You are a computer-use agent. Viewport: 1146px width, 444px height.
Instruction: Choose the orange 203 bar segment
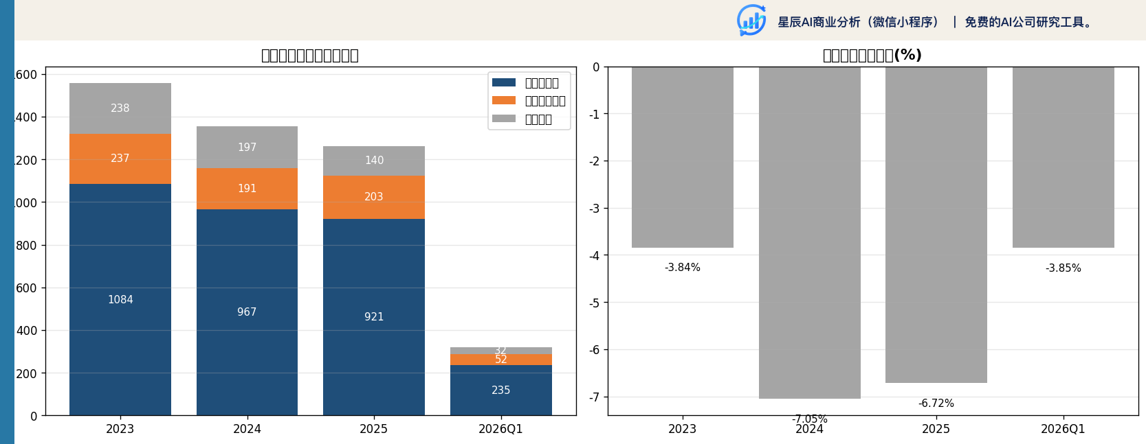tap(374, 198)
